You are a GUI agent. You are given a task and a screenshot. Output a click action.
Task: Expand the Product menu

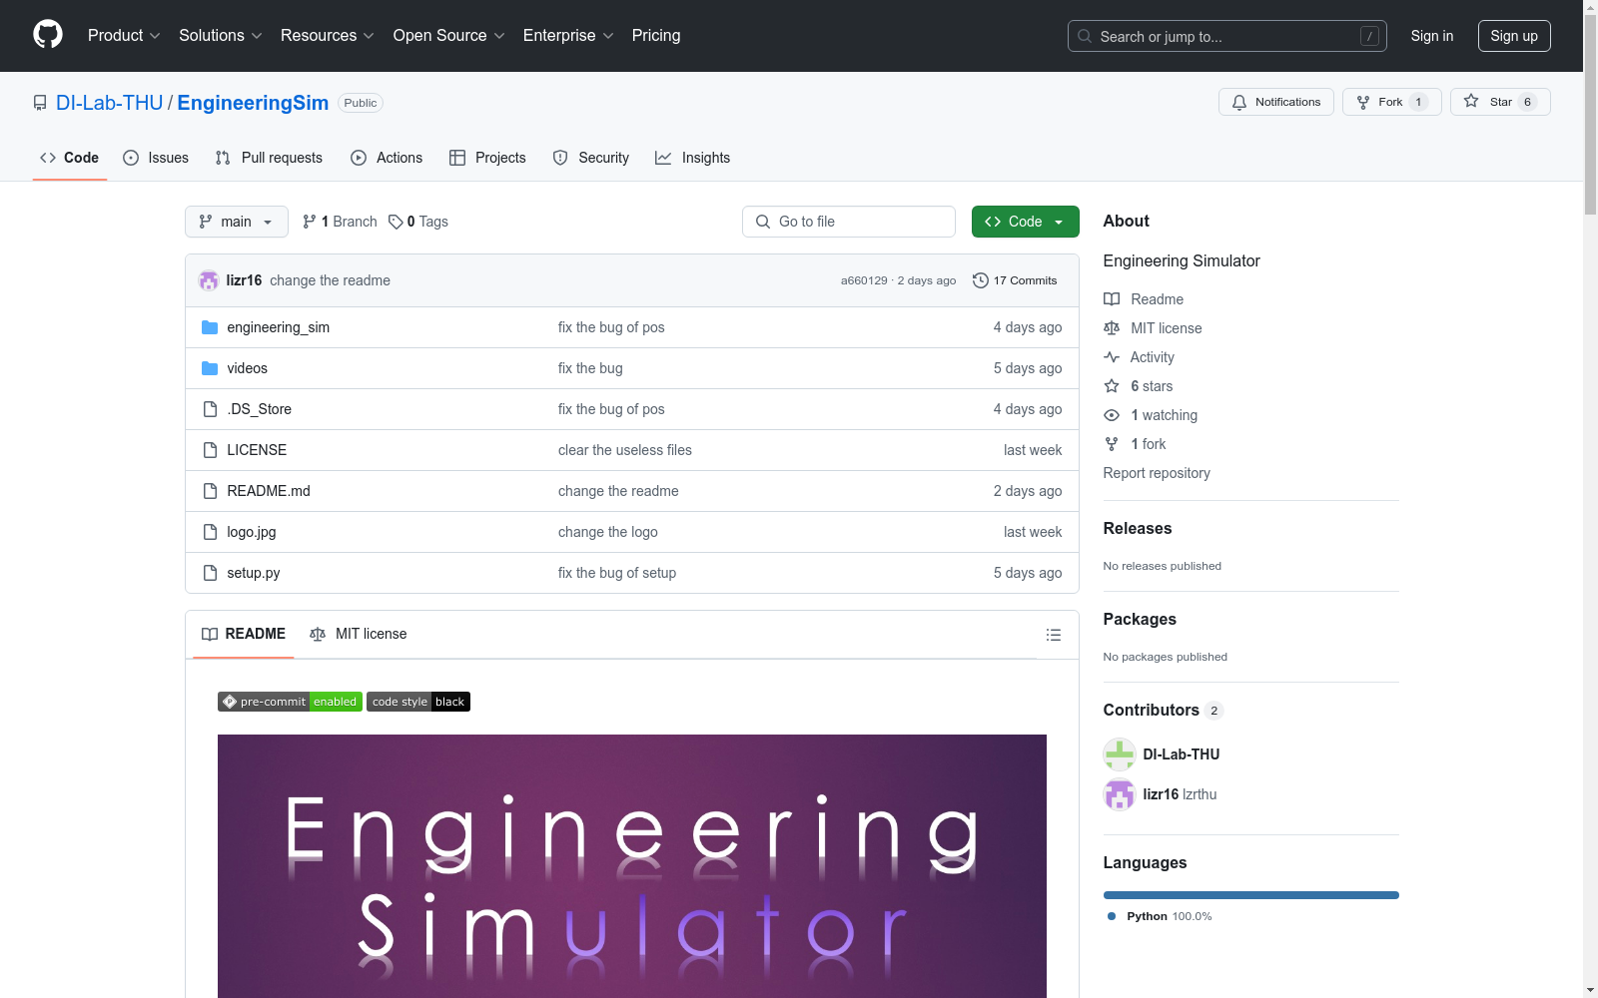(124, 35)
